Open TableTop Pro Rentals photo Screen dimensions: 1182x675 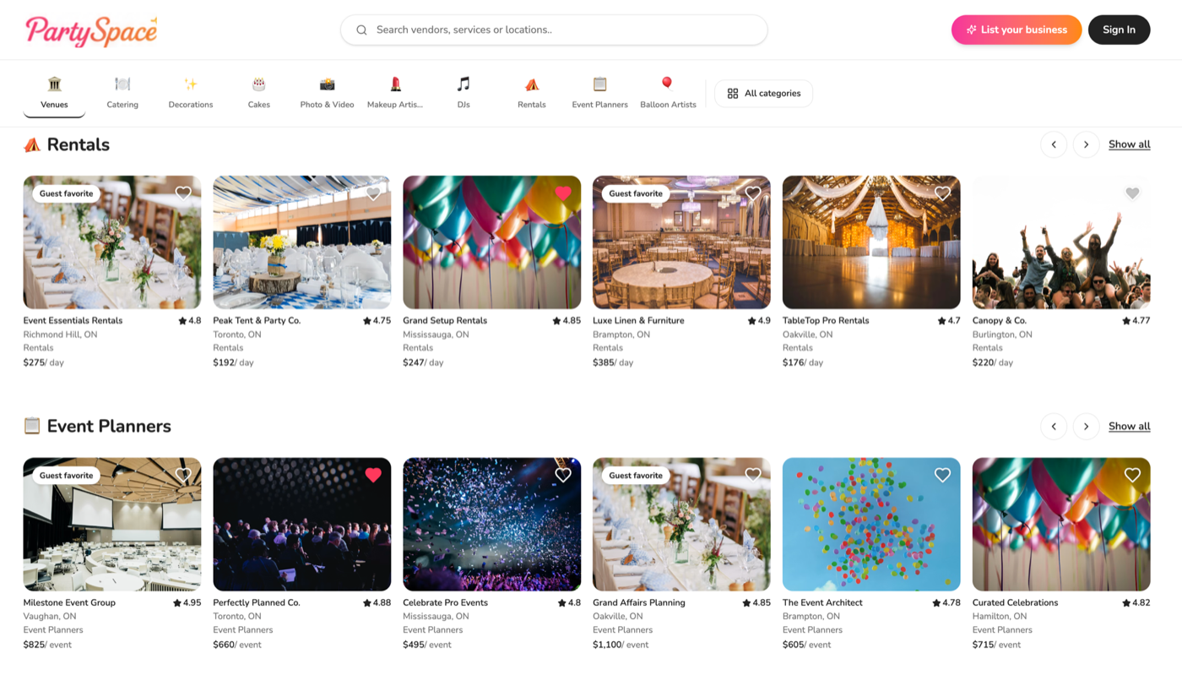click(x=871, y=242)
